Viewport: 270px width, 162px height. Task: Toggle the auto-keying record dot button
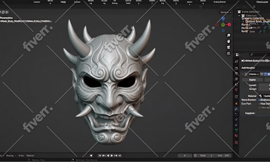91,156
